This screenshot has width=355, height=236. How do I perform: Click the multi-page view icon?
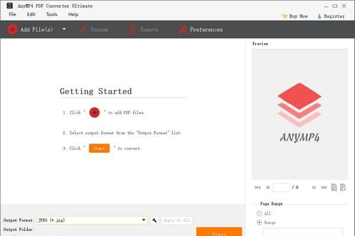[x=343, y=187]
